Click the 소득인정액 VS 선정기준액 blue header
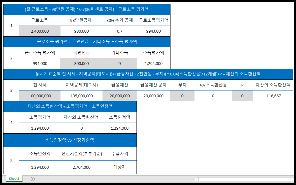Screen dimensions: 296x185 (x=70, y=140)
